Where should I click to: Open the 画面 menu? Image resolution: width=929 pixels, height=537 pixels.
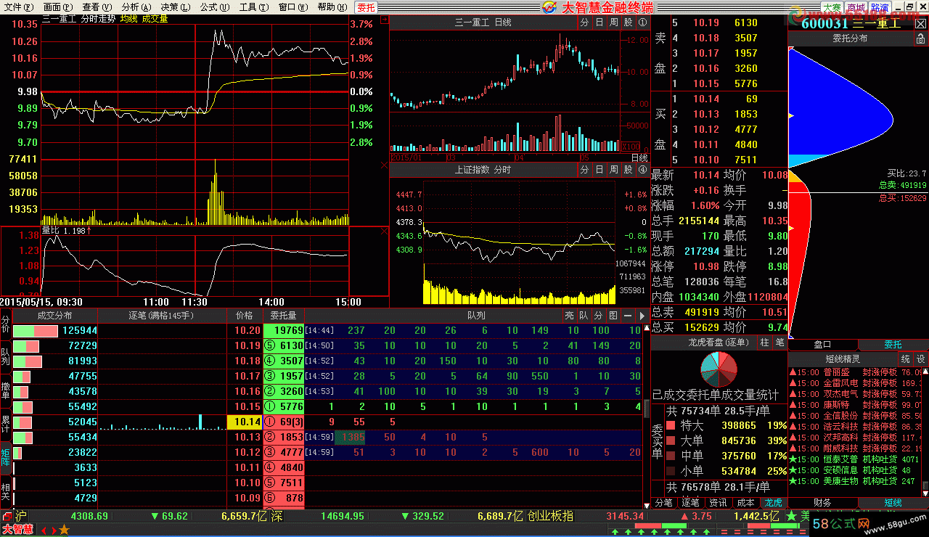click(x=58, y=7)
